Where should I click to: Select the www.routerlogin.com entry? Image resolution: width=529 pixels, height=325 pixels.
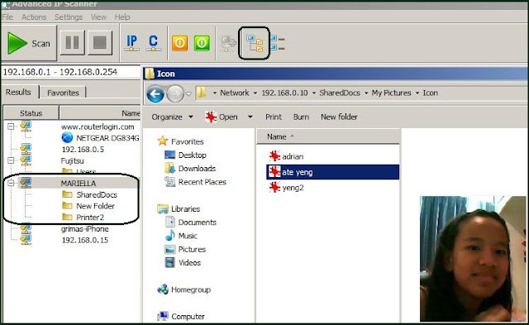tap(98, 127)
